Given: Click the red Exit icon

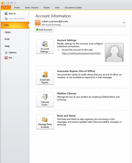Looking at the screenshot, I should tap(6, 58).
